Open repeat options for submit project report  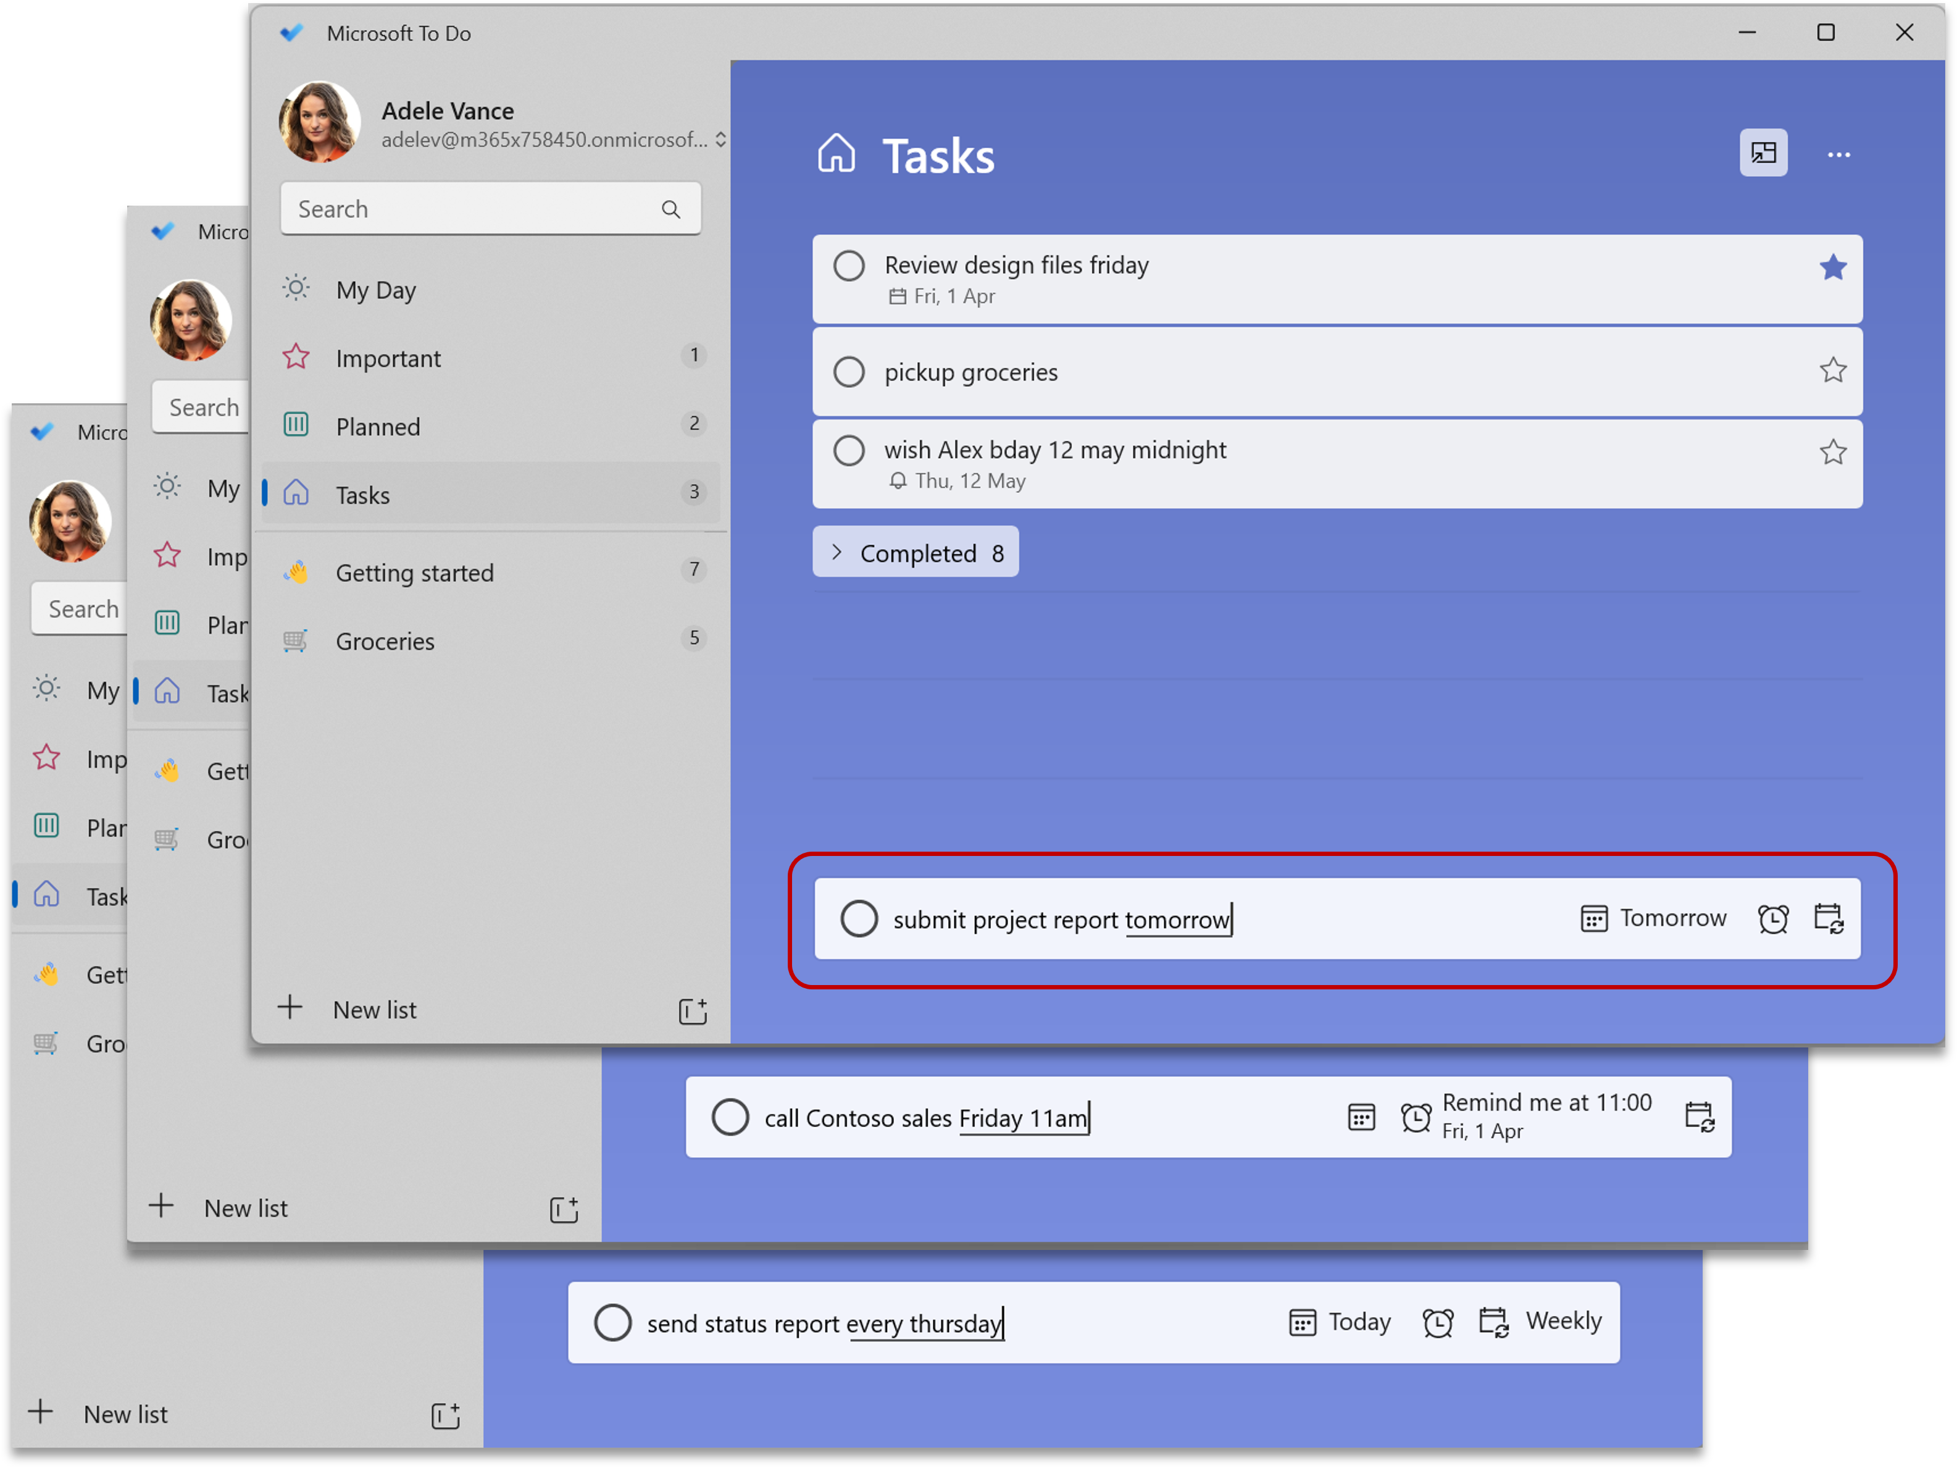click(1830, 918)
